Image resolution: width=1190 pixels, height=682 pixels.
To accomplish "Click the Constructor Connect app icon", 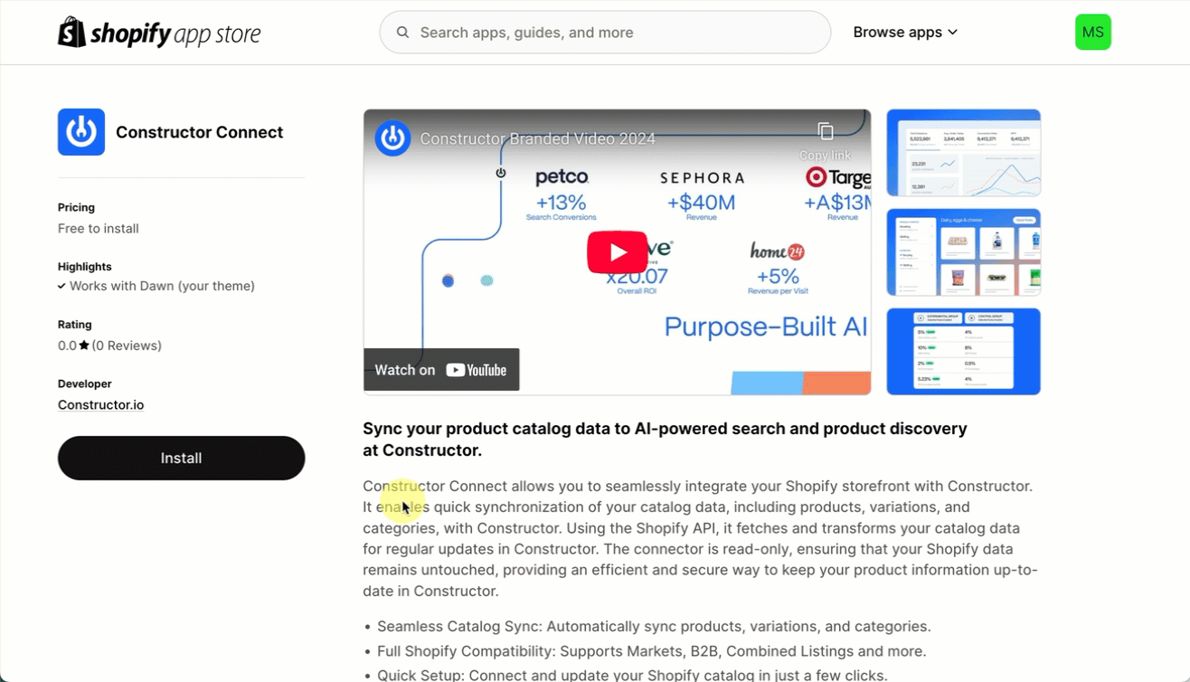I will pyautogui.click(x=81, y=132).
